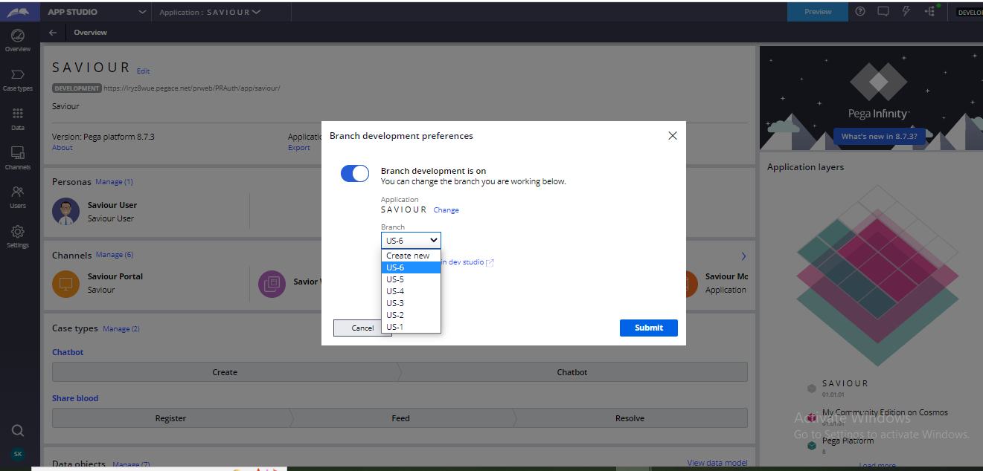This screenshot has width=983, height=471.
Task: Select US-3 from the branch list
Action: [x=411, y=303]
